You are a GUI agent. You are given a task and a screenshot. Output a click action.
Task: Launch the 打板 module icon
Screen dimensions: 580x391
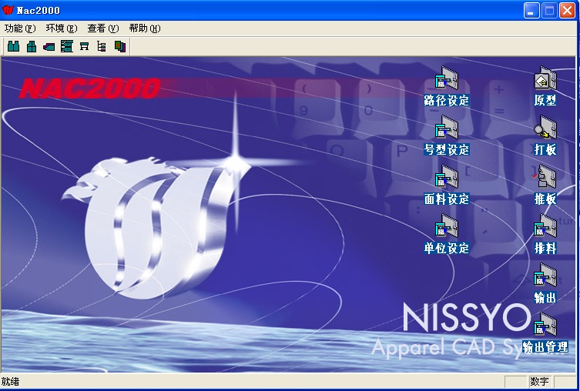coord(545,127)
